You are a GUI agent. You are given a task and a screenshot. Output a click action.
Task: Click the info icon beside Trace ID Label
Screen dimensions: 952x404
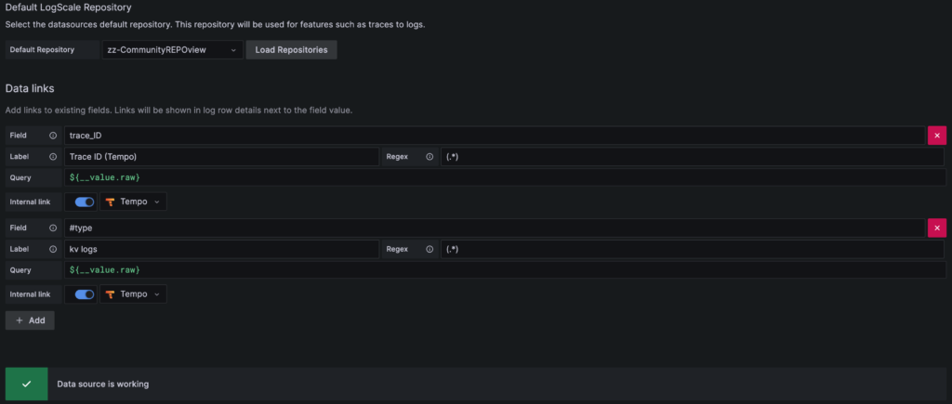coord(53,157)
